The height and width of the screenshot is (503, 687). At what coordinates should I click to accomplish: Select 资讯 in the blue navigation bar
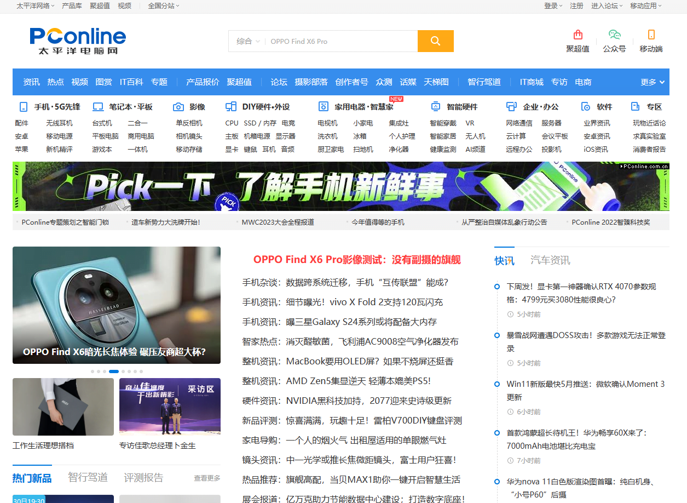[x=31, y=82]
